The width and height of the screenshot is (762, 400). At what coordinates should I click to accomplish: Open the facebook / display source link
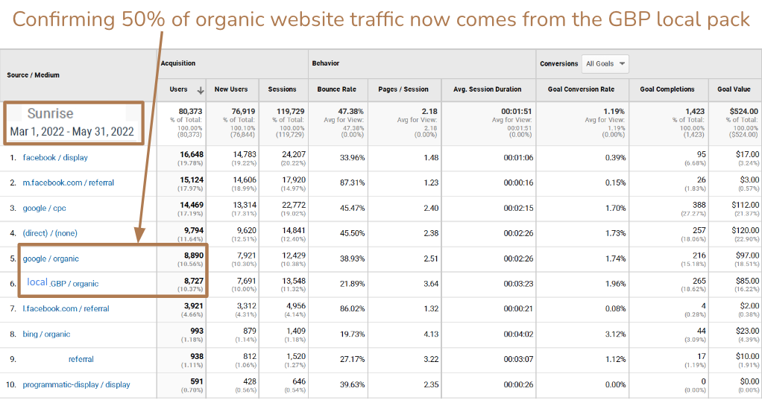55,158
